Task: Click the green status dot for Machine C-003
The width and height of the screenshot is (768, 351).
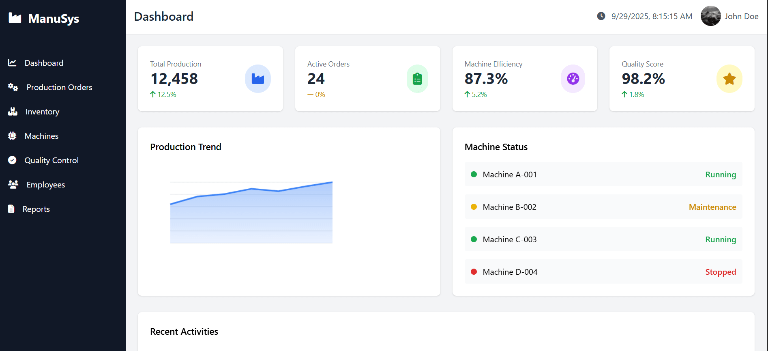Action: [x=474, y=239]
